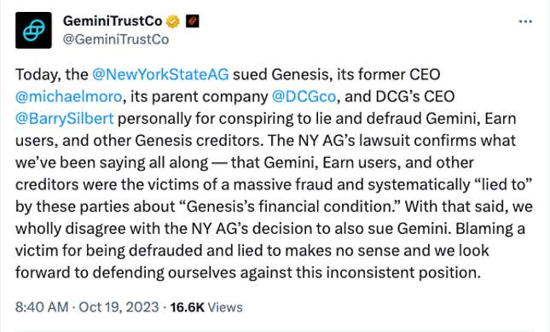Click the square affiliate badge beside the name
Viewport: 550px width, 332px height.
(x=192, y=21)
